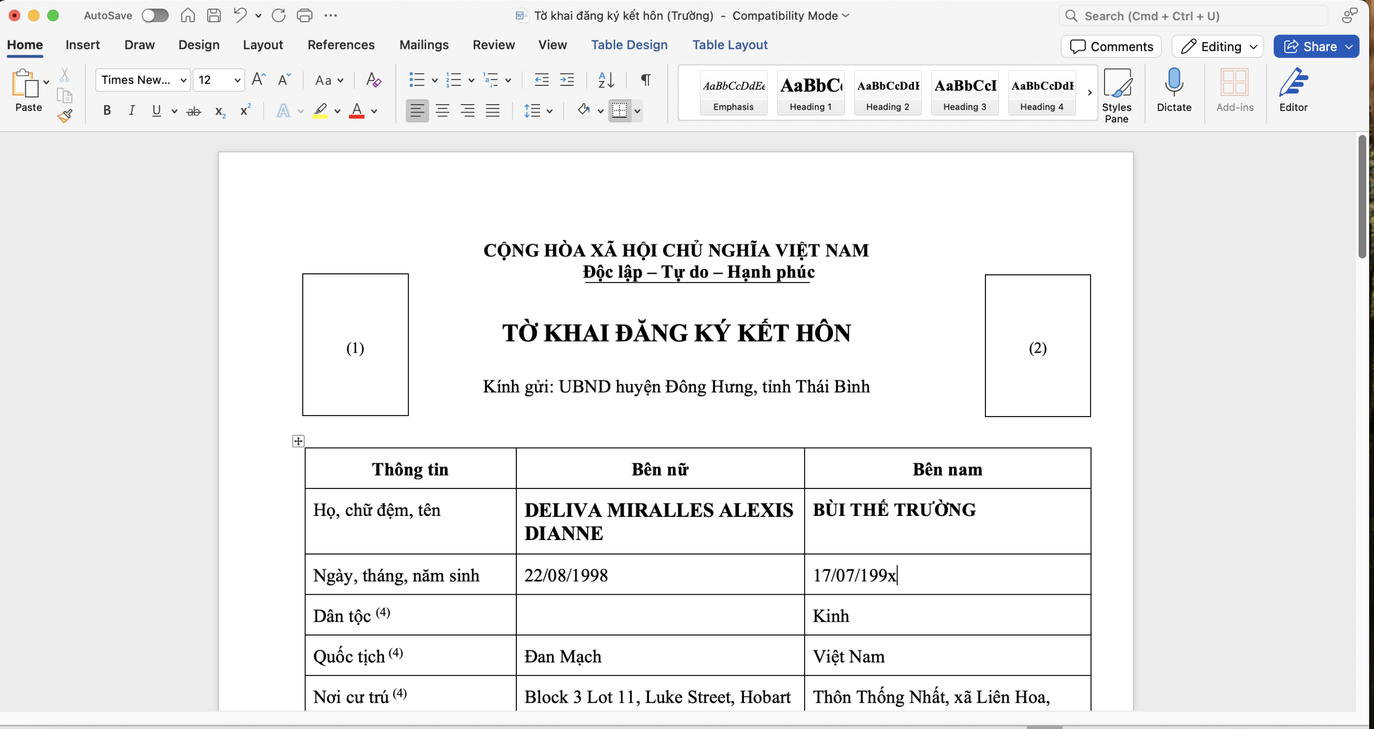Toggle Show paragraph marks pilcrow

pos(646,80)
